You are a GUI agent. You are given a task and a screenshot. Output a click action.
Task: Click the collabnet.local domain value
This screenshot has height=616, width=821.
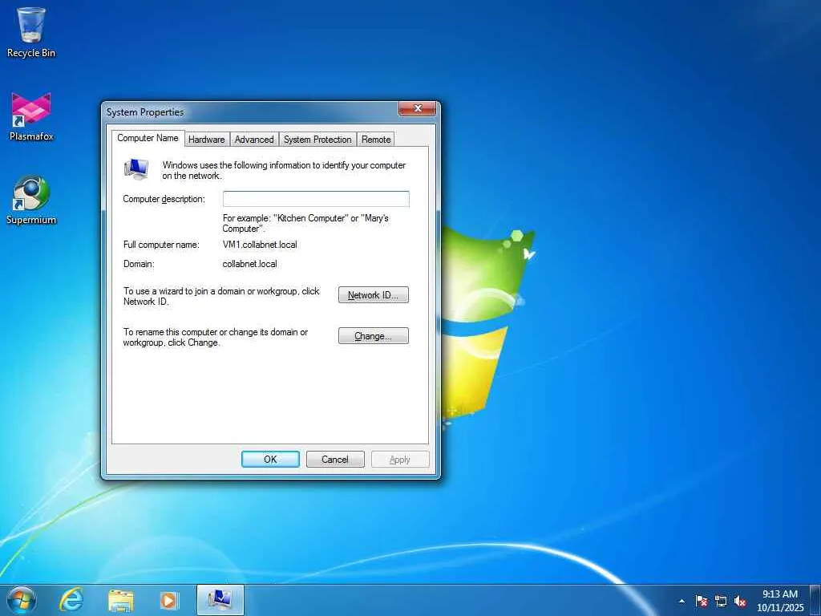pyautogui.click(x=250, y=264)
